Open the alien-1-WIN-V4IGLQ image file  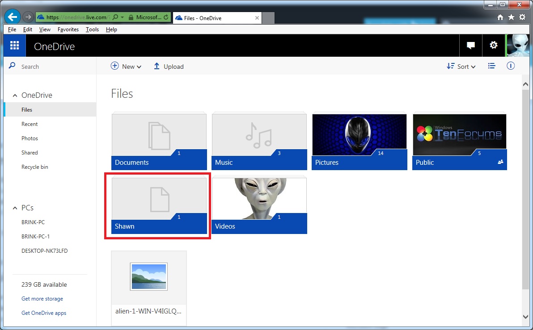149,288
